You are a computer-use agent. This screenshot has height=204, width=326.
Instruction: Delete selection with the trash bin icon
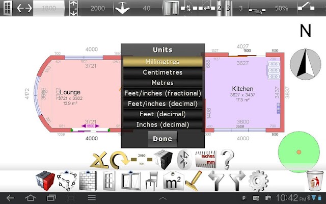[x=315, y=181]
